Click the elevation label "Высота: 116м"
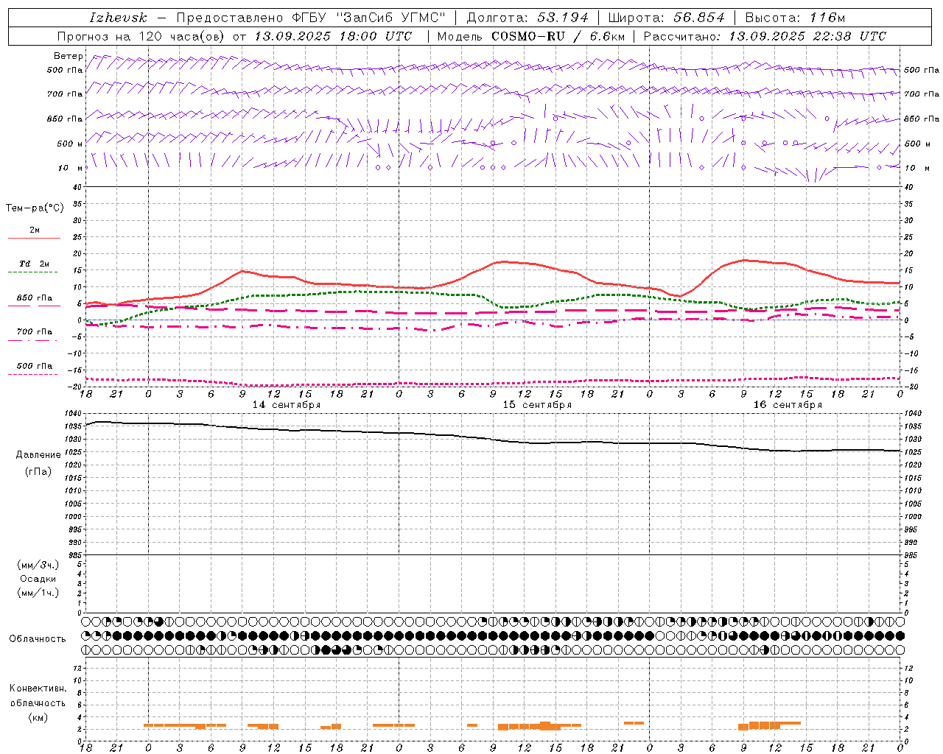943x754 pixels. click(795, 18)
